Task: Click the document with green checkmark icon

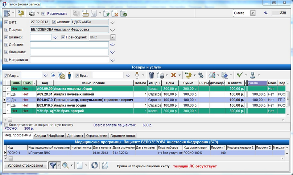Action: coord(106,13)
